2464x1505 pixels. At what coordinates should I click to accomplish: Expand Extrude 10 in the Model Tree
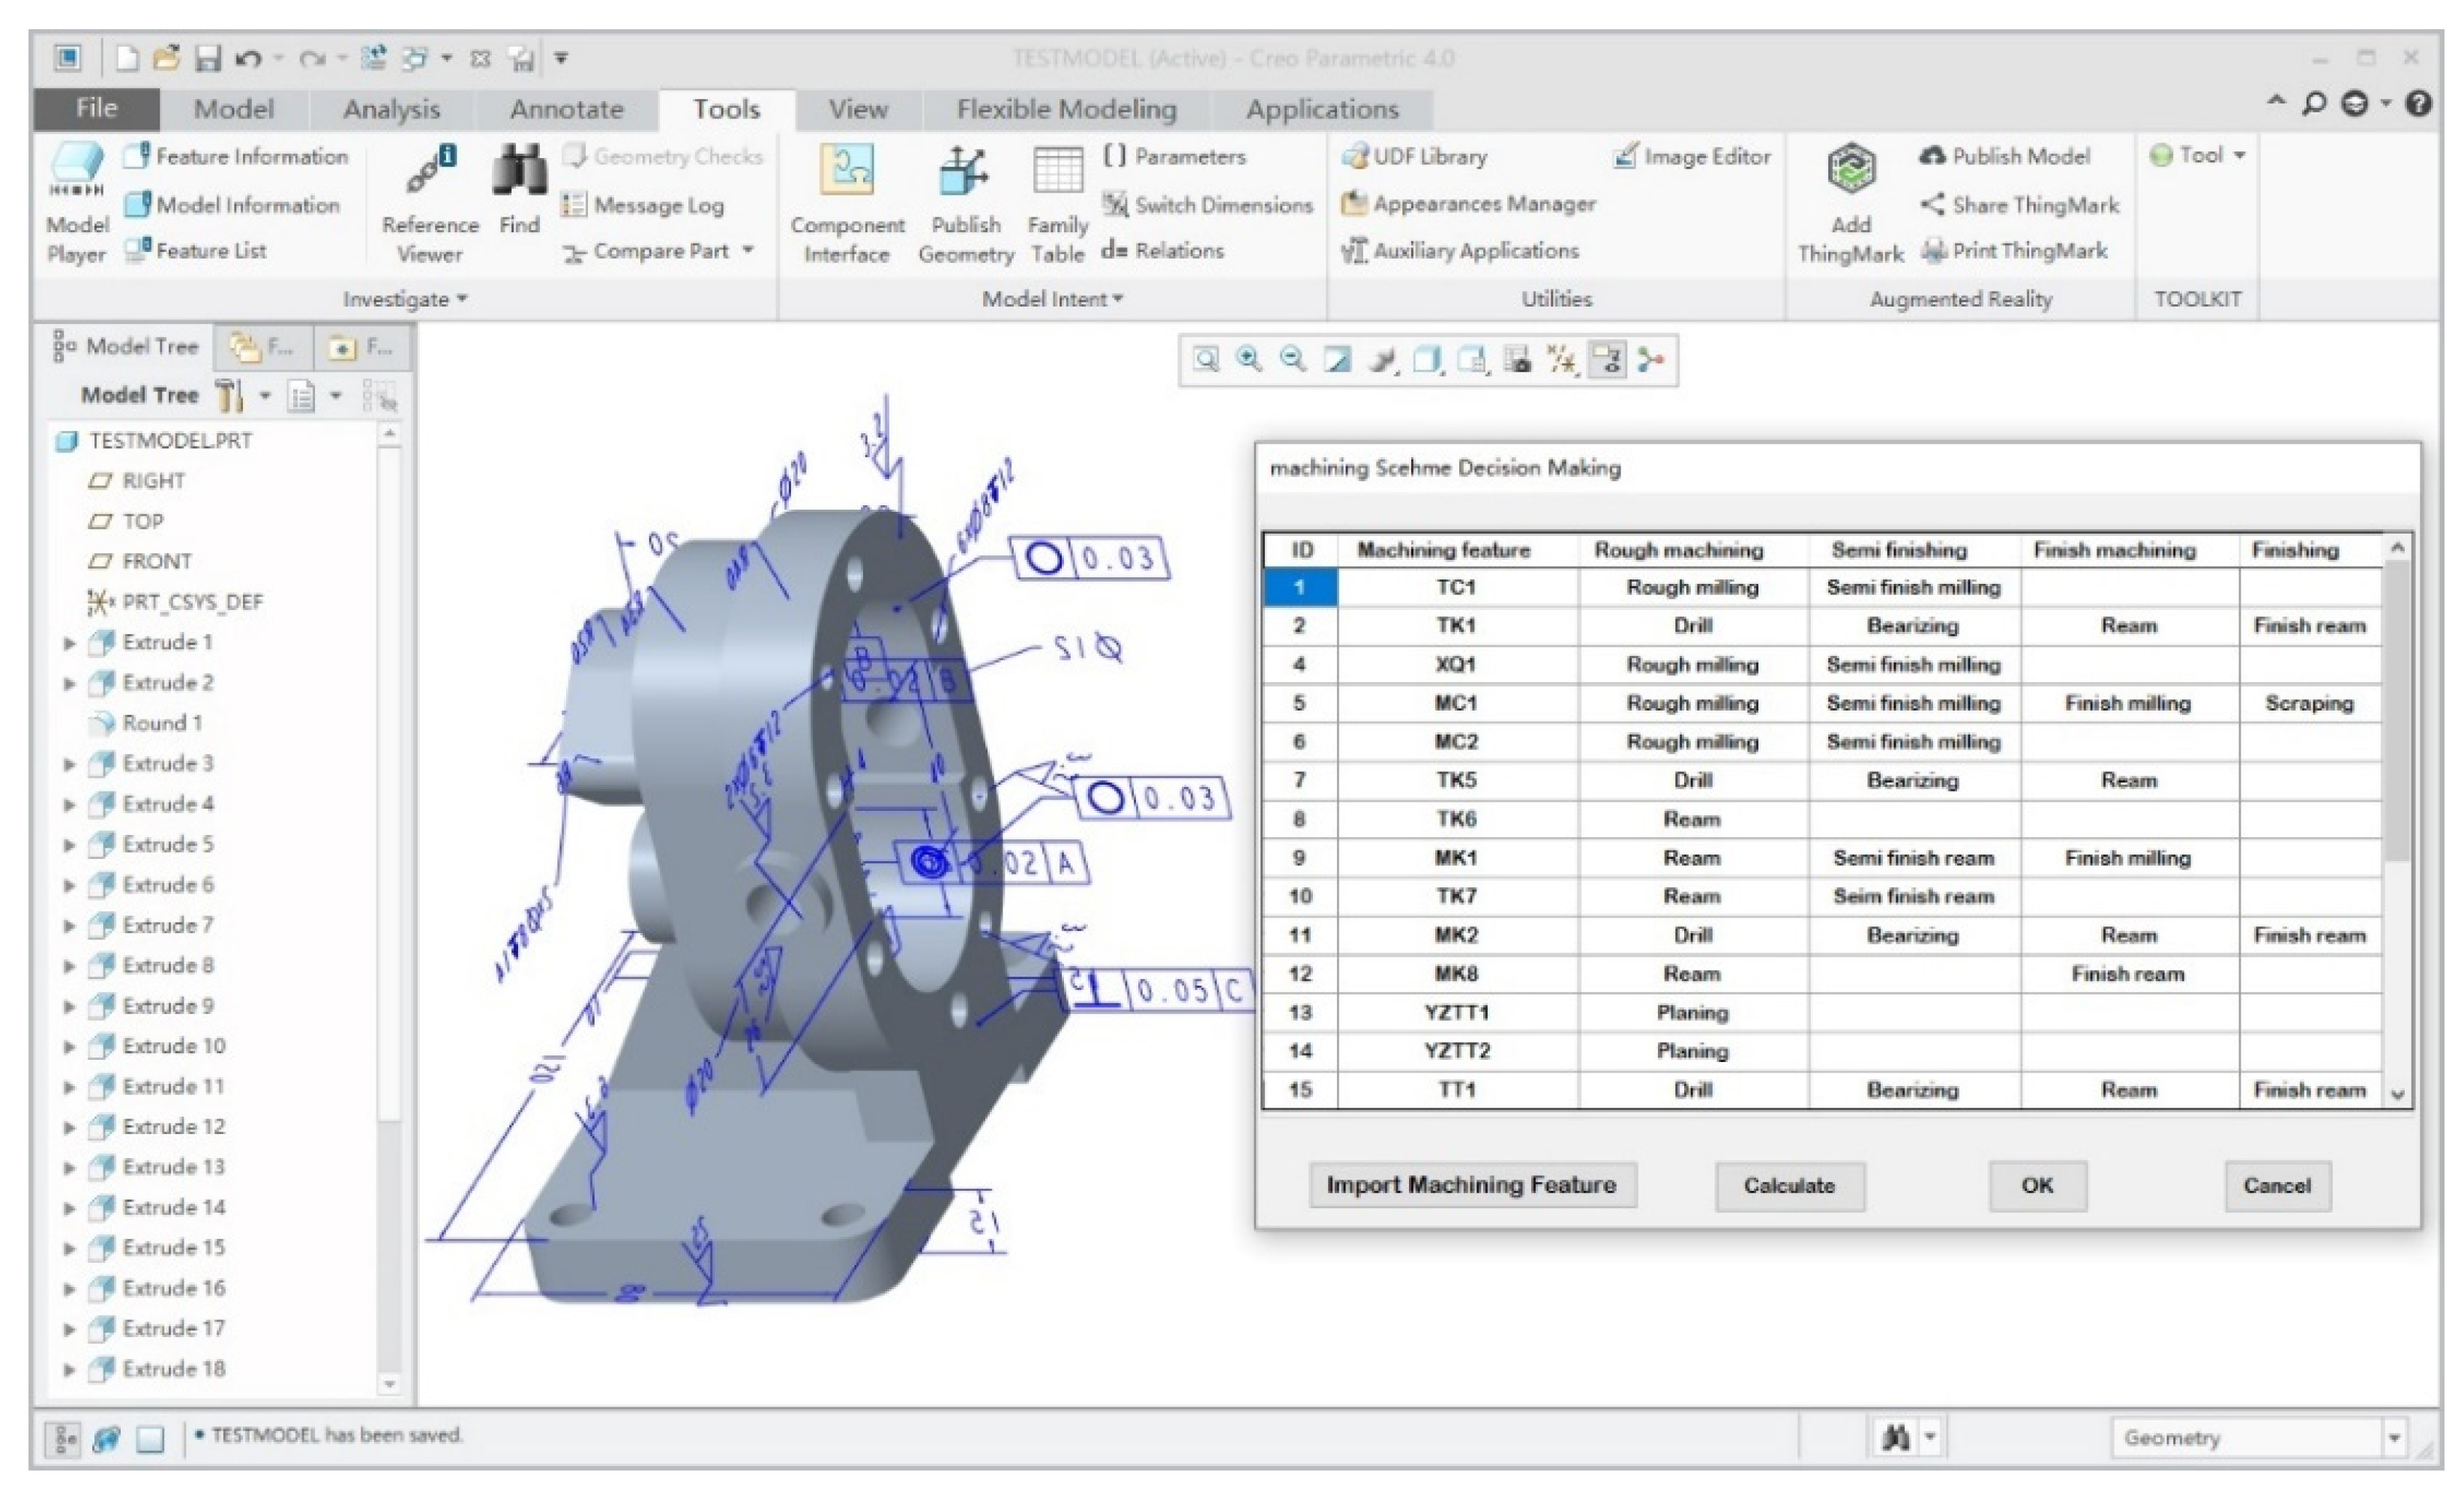pyautogui.click(x=70, y=1047)
